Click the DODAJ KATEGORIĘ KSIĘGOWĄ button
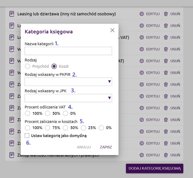 click(155, 168)
